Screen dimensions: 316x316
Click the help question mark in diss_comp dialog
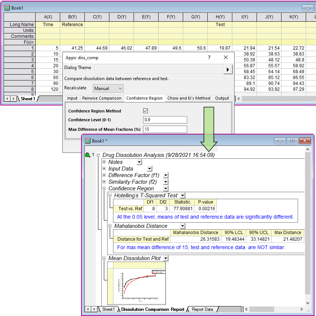(x=209, y=58)
